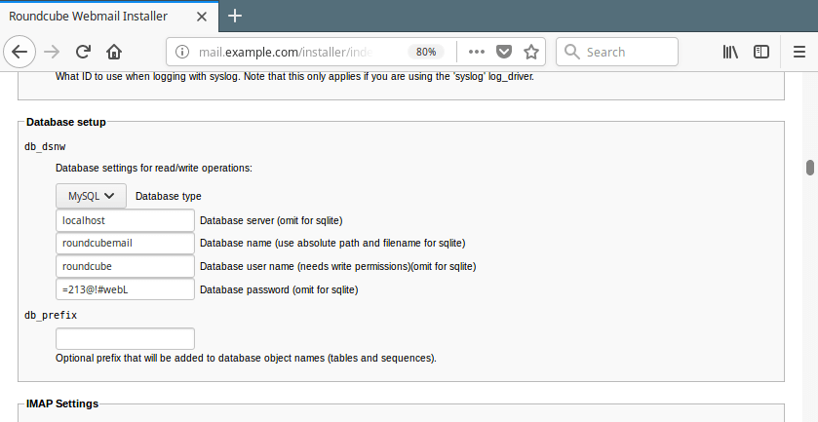Open the Firefox hamburger menu
Image resolution: width=818 pixels, height=422 pixels.
click(799, 52)
